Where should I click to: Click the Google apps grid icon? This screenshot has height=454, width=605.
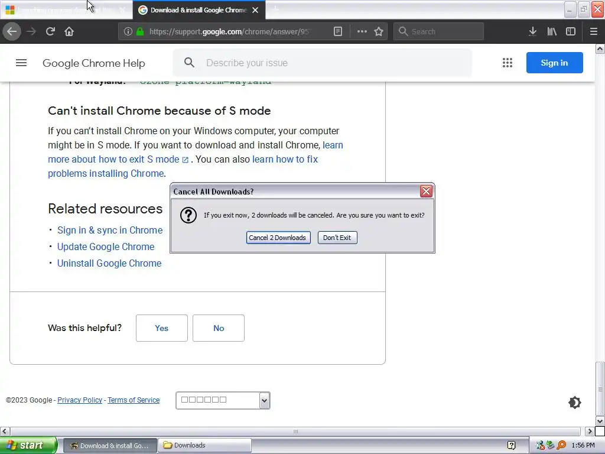508,63
